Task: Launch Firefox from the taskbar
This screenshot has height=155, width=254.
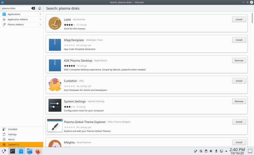Action: (x=38, y=151)
